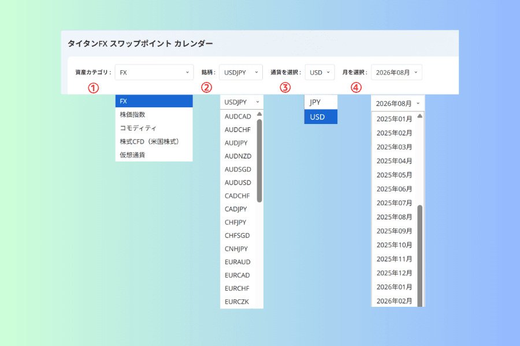This screenshot has width=520, height=346.
Task: Select 2025年08月 month
Action: click(394, 217)
